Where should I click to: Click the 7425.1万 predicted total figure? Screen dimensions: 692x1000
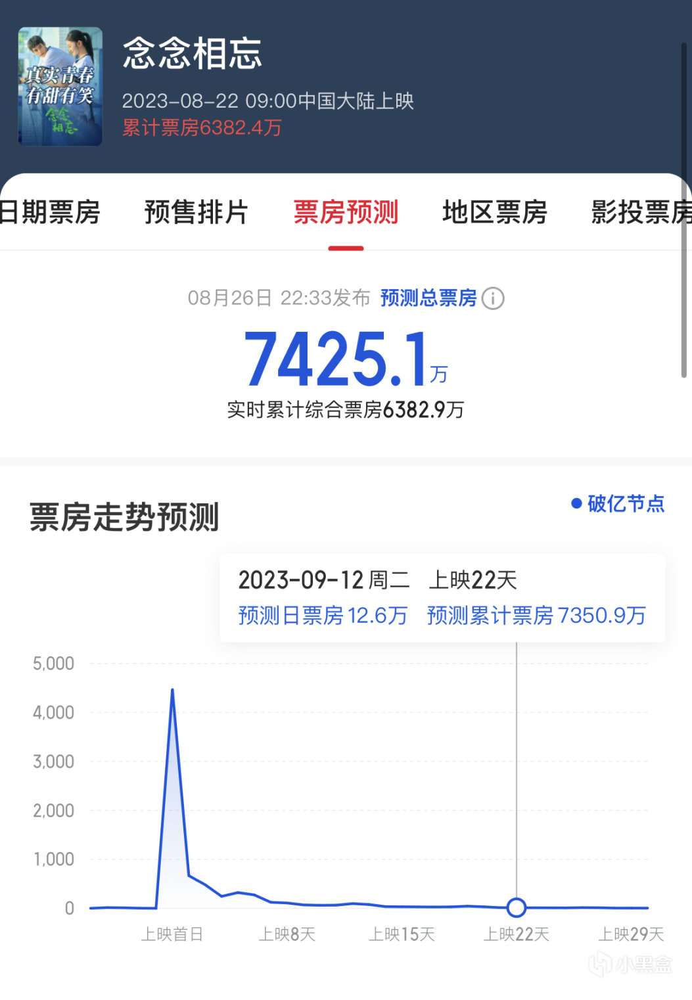point(346,359)
